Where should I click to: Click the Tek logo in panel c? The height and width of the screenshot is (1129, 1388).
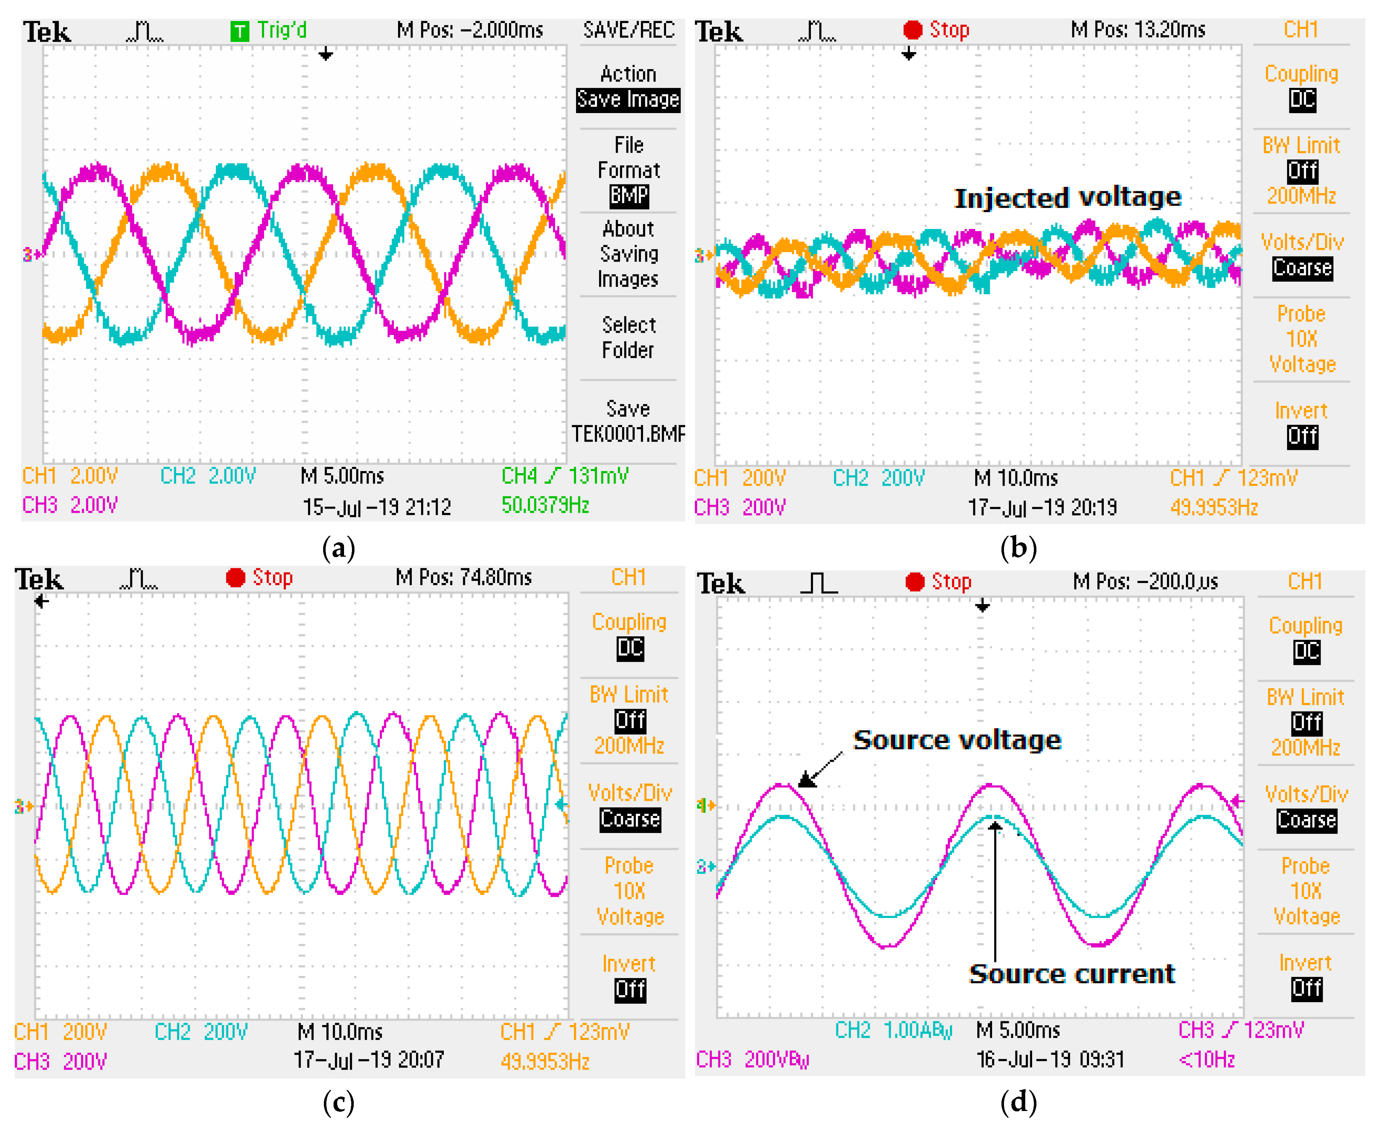[x=39, y=579]
